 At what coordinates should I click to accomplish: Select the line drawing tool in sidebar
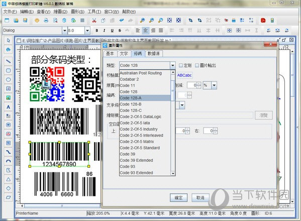coord(8,61)
